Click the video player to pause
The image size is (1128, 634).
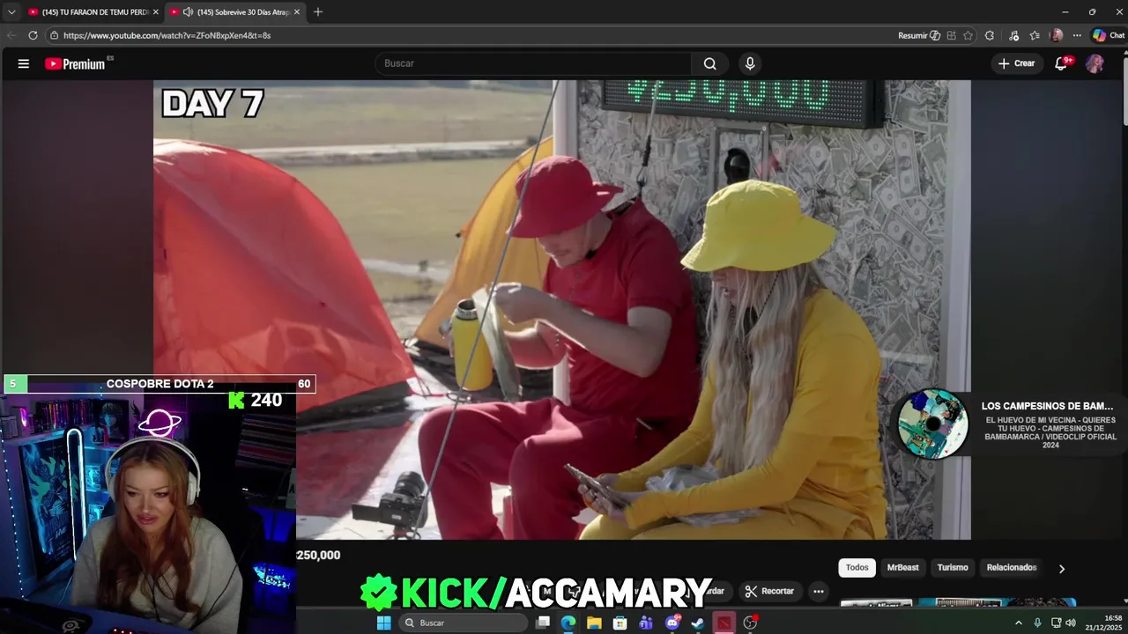point(562,308)
